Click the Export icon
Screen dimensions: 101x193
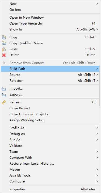click(4, 94)
